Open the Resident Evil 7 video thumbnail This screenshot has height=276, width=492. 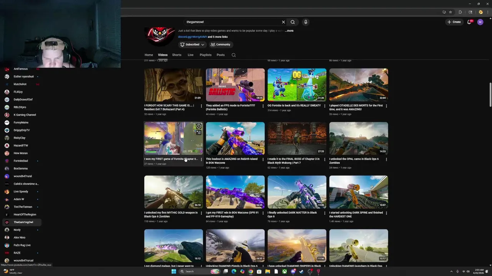(173, 85)
